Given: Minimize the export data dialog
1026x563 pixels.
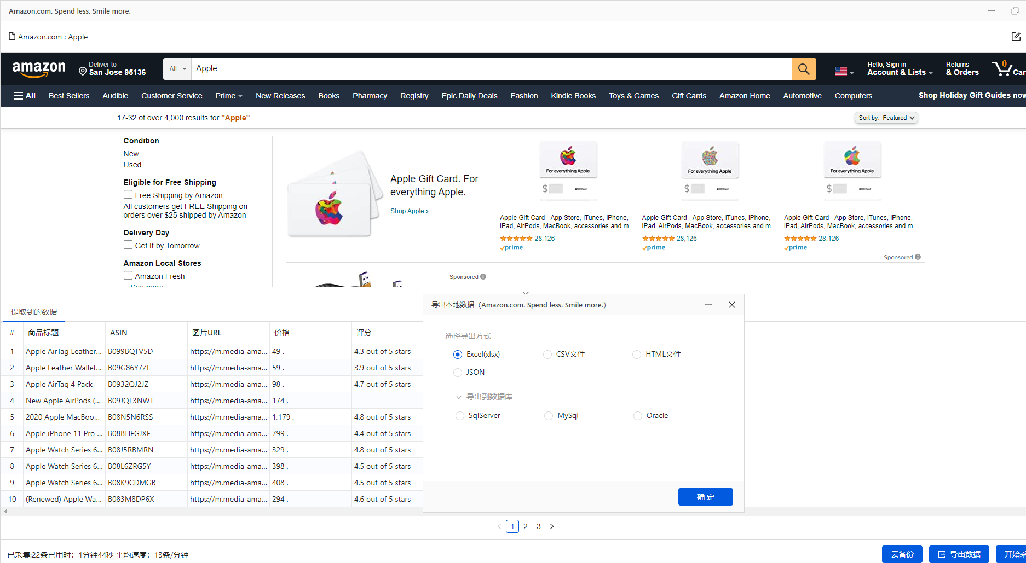Looking at the screenshot, I should [x=708, y=305].
